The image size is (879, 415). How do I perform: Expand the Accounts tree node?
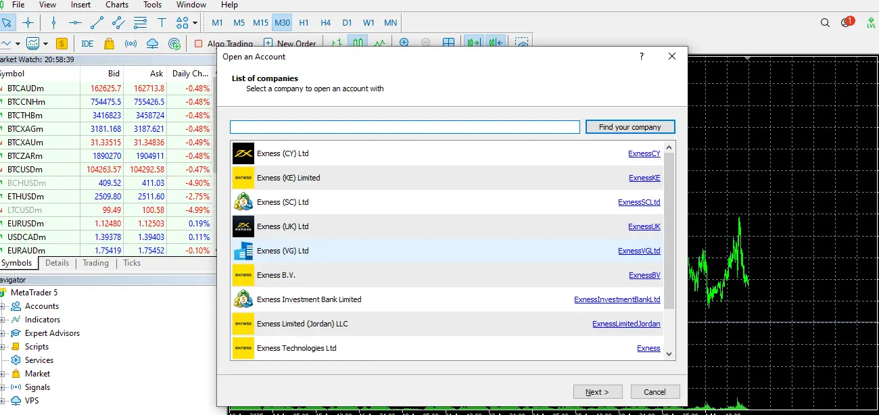click(3, 306)
